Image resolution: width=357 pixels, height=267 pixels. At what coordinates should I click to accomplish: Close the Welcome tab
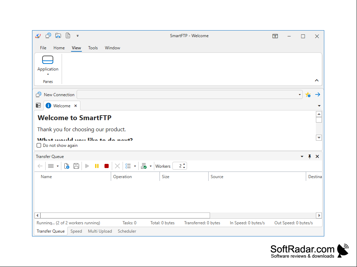(76, 106)
